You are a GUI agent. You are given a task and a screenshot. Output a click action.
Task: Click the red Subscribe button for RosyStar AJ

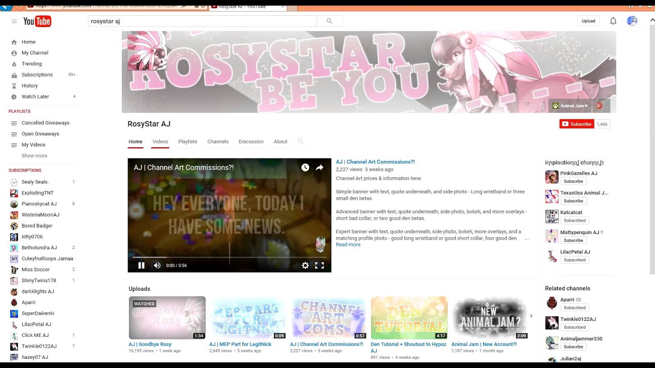point(577,124)
